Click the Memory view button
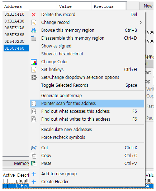Screen dimensions: 156x191 pyautogui.click(x=16, y=164)
